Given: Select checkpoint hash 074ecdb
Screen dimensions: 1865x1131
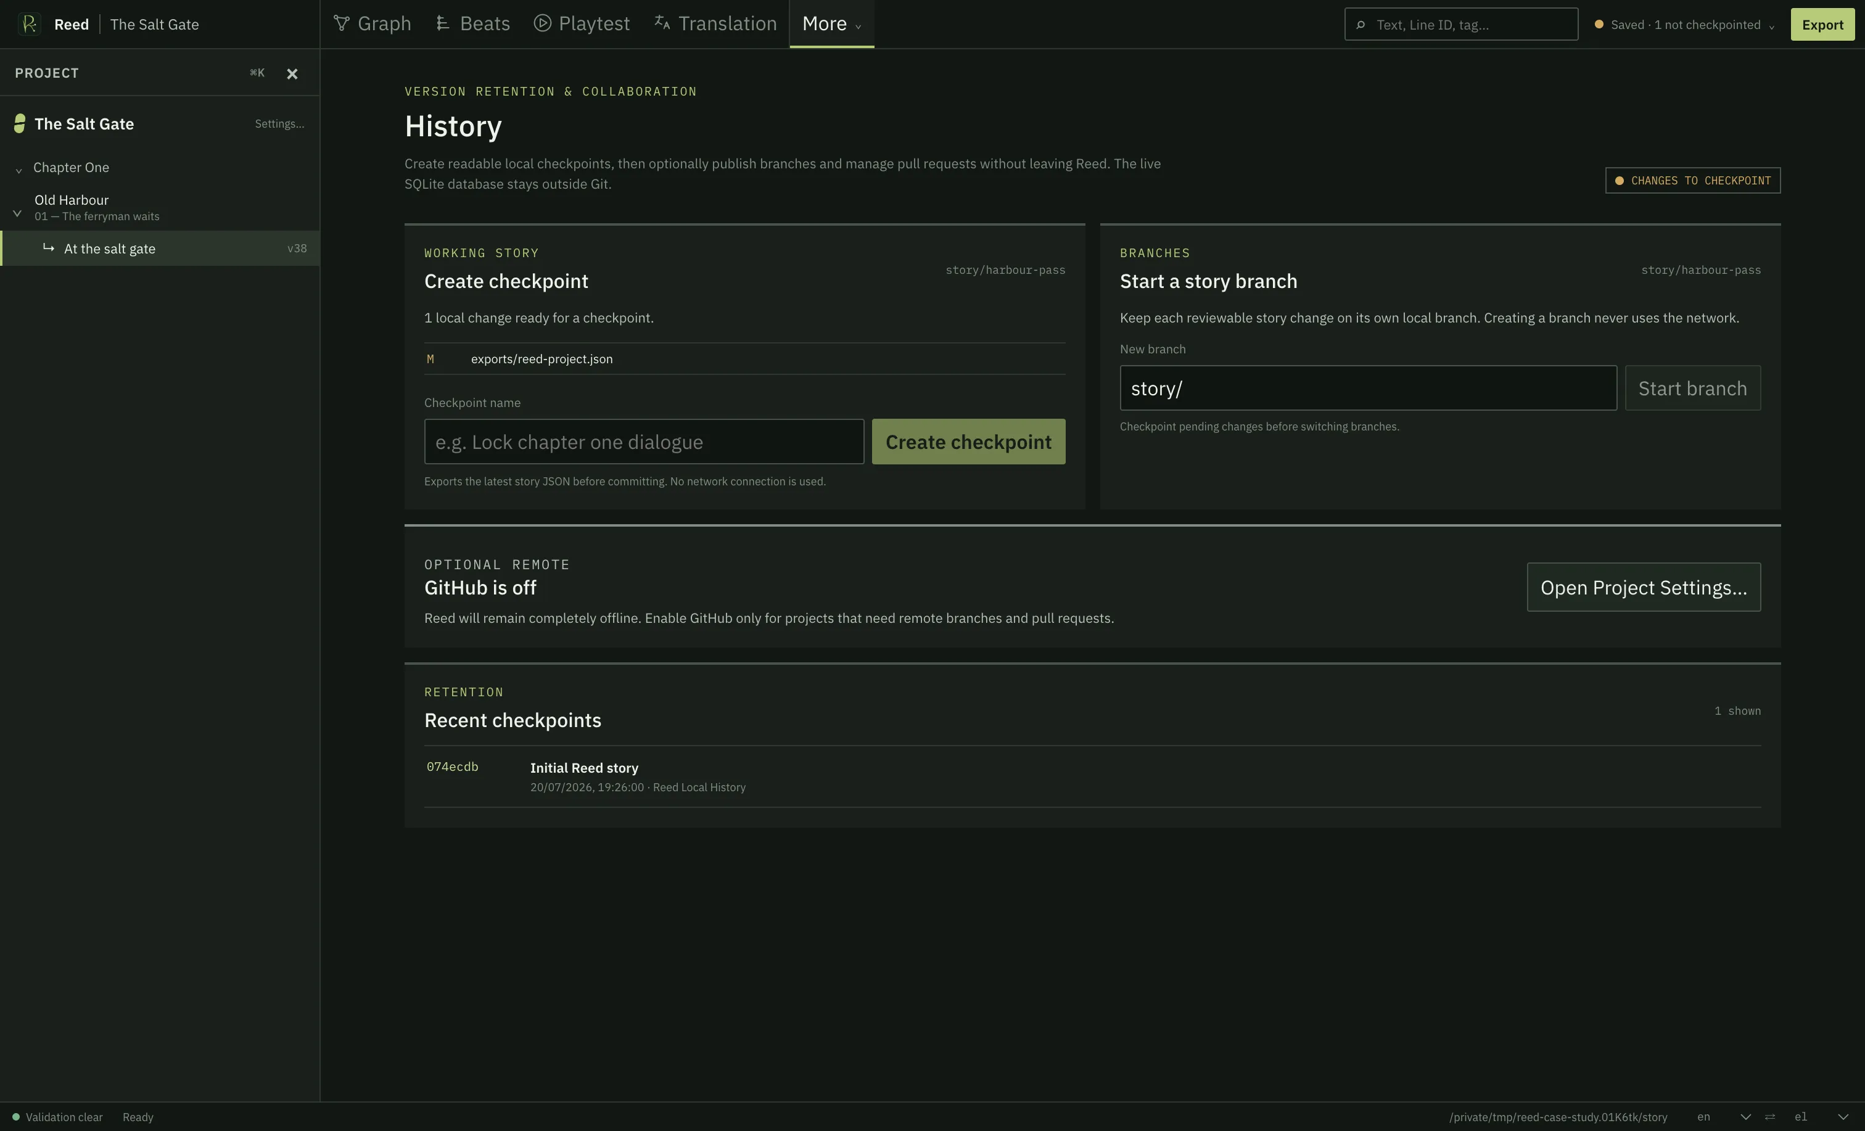Looking at the screenshot, I should click(452, 767).
